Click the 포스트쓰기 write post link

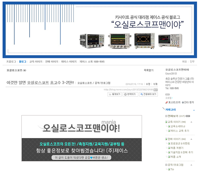[x=174, y=102]
